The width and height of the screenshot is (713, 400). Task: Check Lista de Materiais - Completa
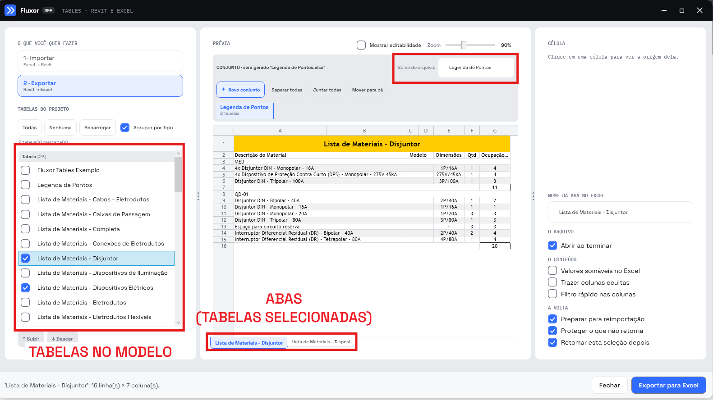pyautogui.click(x=26, y=229)
